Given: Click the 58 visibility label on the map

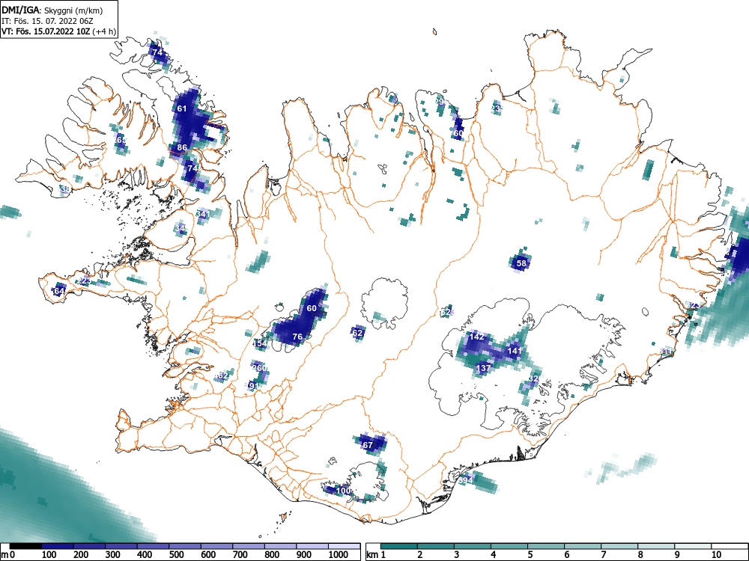Looking at the screenshot, I should [x=521, y=263].
